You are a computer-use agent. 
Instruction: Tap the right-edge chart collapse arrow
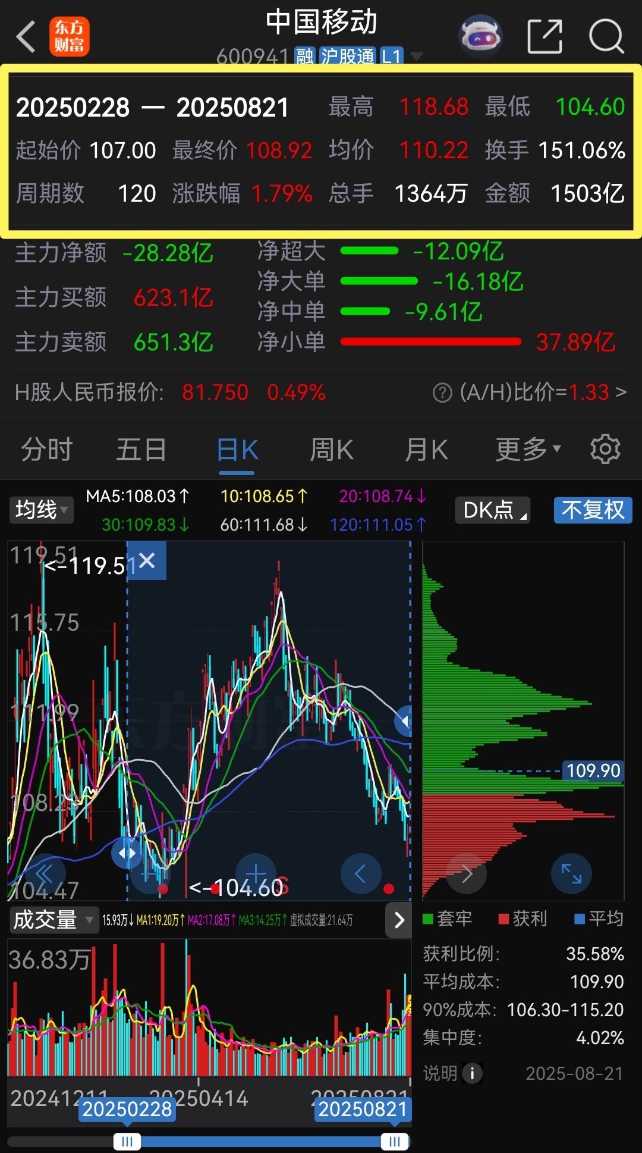click(404, 722)
